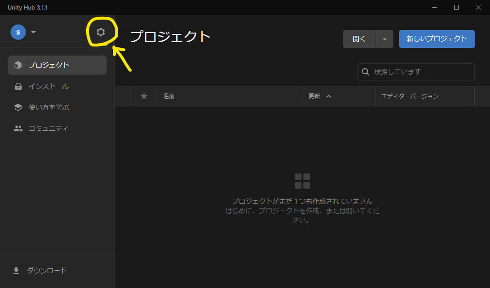Screen dimensions: 490x288
Task: Click the 使い方を学ぶ (Learn) graduation cap icon
Action: coord(18,107)
